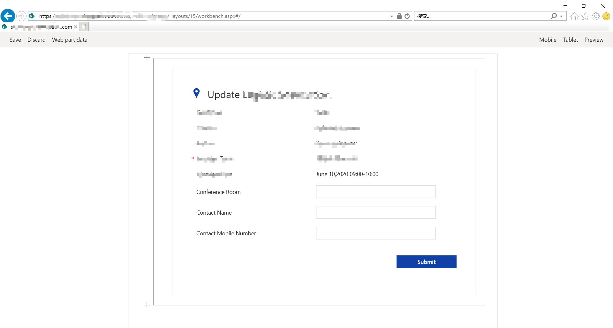Navigate back with the blue back arrow
The height and width of the screenshot is (328, 613).
pos(8,16)
